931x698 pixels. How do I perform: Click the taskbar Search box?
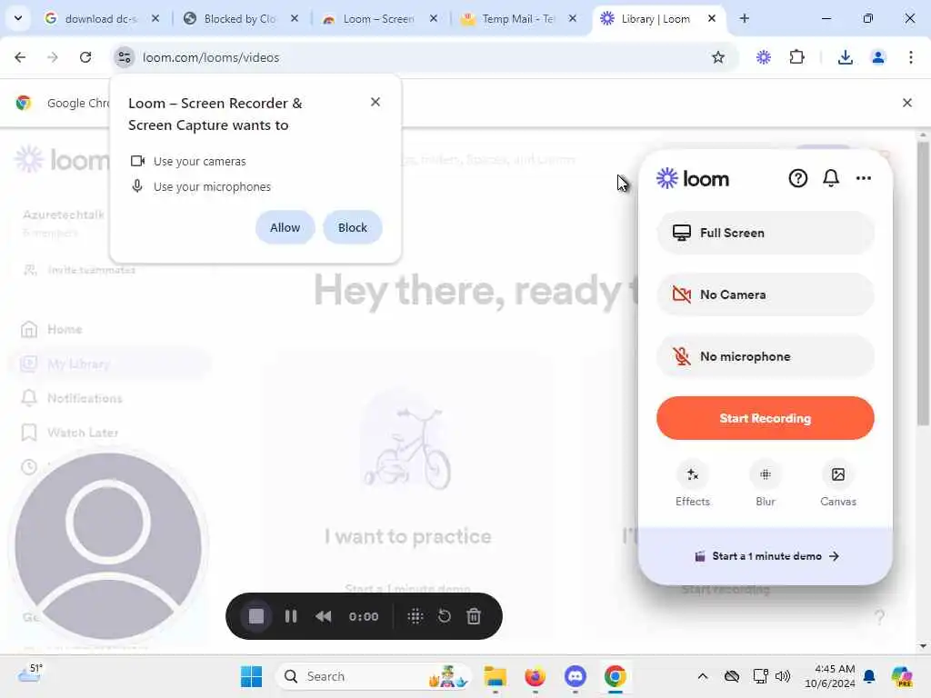pyautogui.click(x=374, y=676)
